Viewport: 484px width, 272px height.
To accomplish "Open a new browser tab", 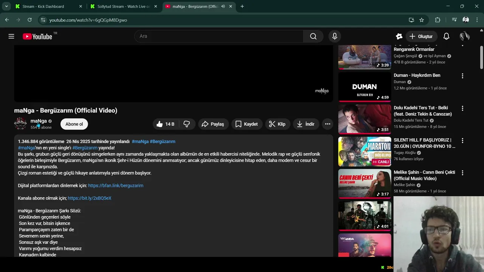I will tap(242, 6).
